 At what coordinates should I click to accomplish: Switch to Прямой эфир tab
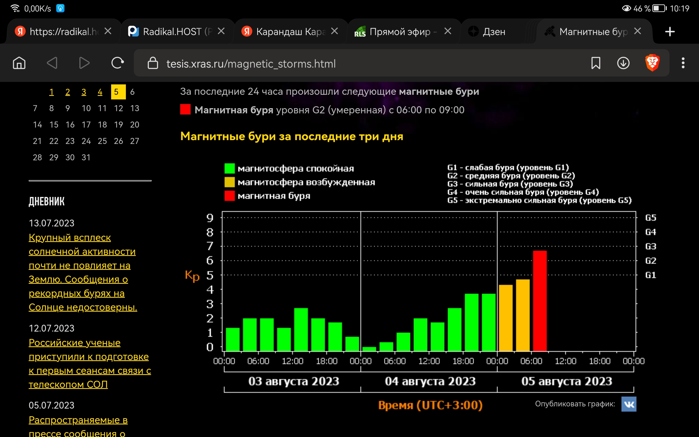(x=400, y=31)
